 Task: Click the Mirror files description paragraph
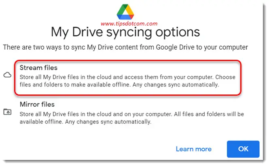pos(132,118)
